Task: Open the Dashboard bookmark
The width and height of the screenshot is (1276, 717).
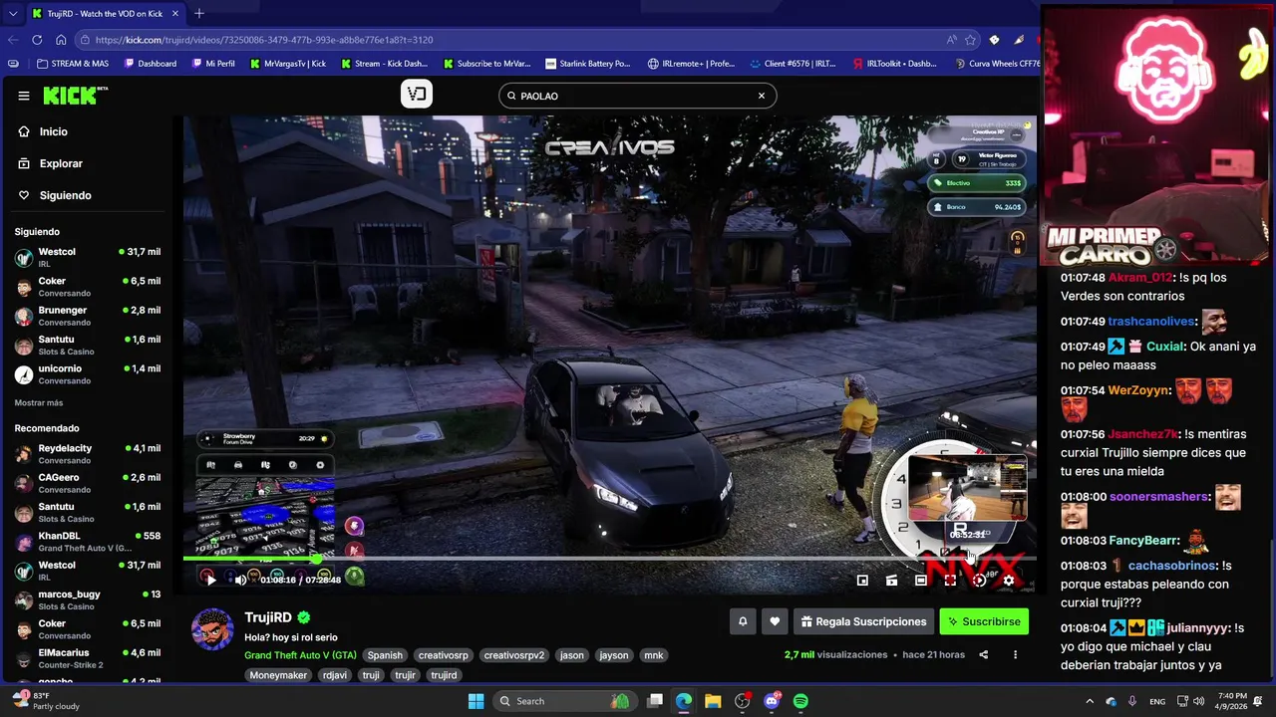Action: [151, 63]
